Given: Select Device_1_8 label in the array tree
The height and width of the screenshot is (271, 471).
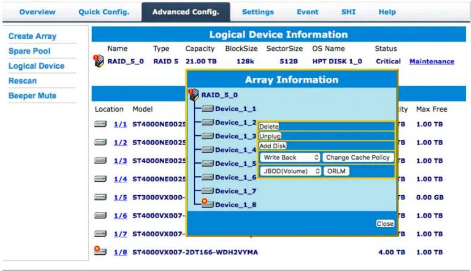Looking at the screenshot, I should (x=236, y=205).
